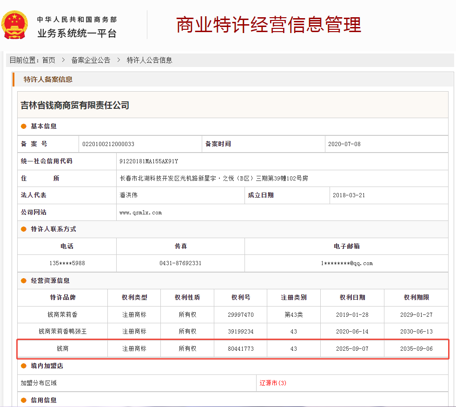This screenshot has height=407, width=456.
Task: Click the 信用信息 section heading
Action: 44,400
